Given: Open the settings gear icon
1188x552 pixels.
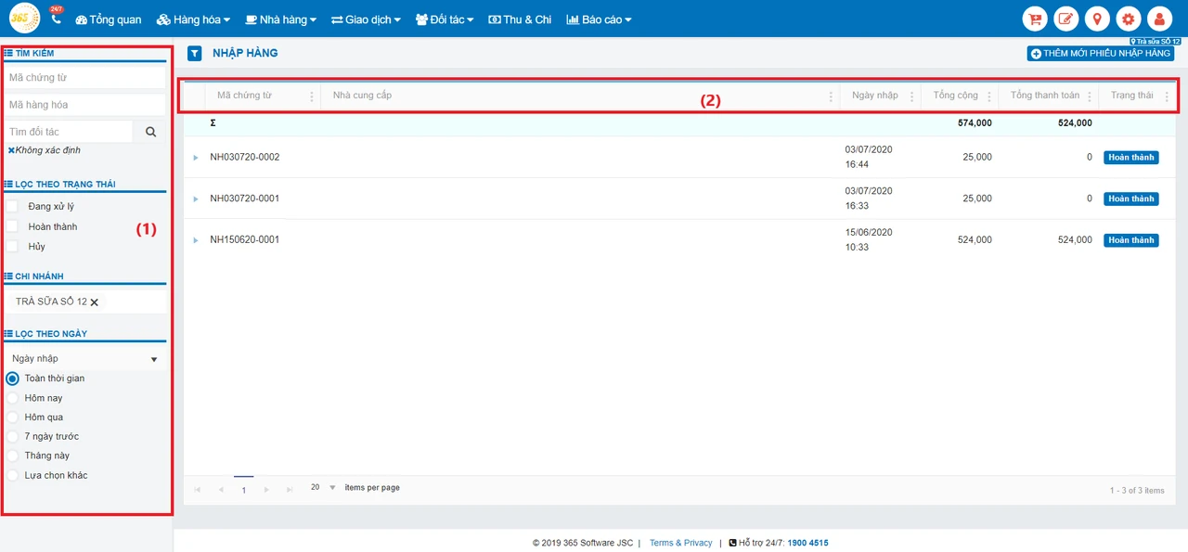Looking at the screenshot, I should coord(1129,19).
